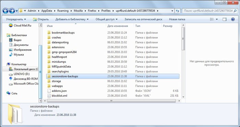Open recent locations dropdown beside navigation arrows
Screen dimensions: 240x127
click(x=17, y=11)
